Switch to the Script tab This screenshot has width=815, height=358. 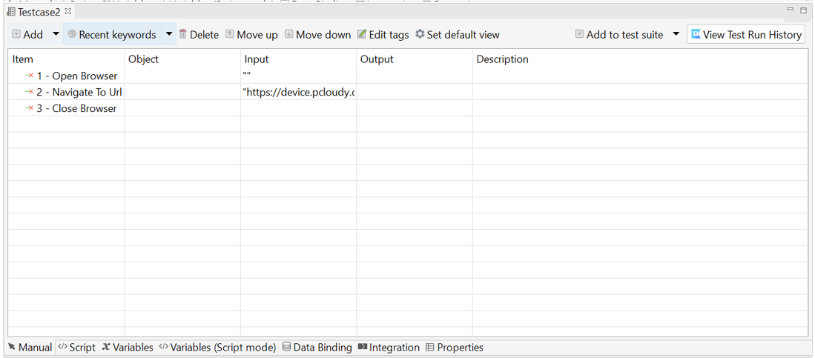tap(77, 347)
